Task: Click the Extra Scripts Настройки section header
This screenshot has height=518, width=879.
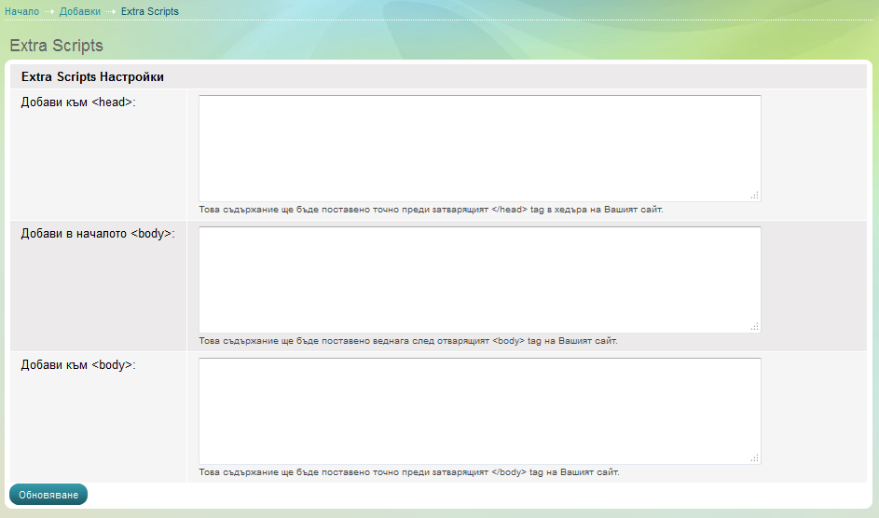Action: click(x=92, y=77)
